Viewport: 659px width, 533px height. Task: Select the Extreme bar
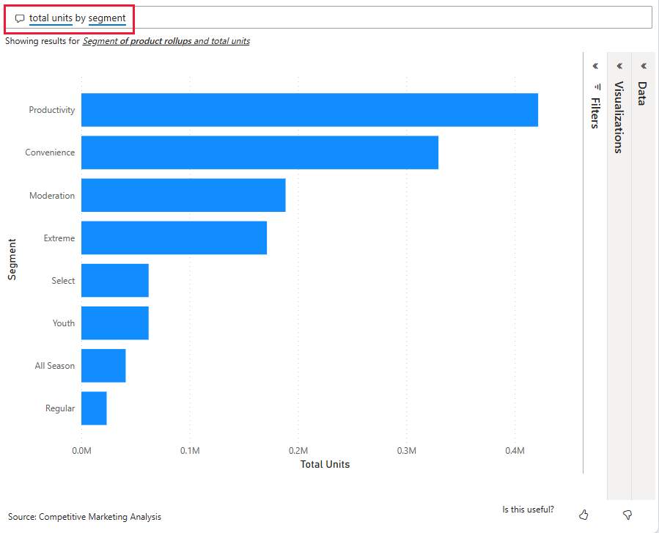pos(174,238)
